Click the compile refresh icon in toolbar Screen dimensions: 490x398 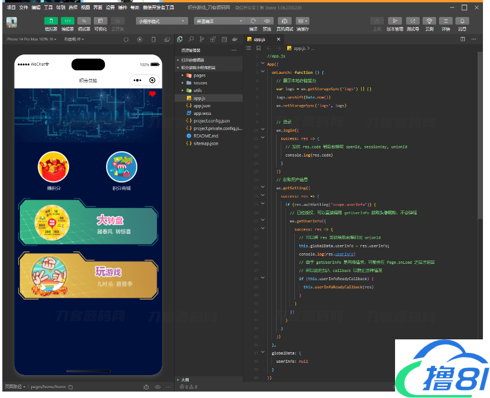253,21
